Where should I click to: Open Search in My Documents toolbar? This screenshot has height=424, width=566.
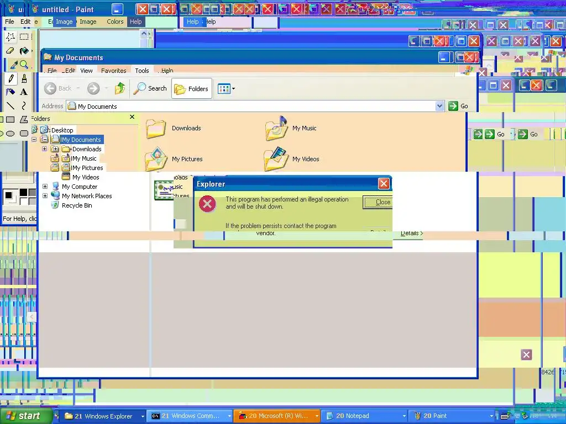click(150, 88)
